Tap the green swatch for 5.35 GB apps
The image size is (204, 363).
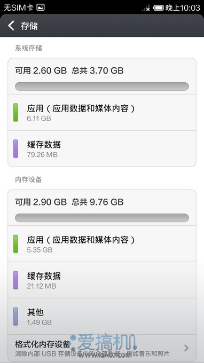click(15, 244)
